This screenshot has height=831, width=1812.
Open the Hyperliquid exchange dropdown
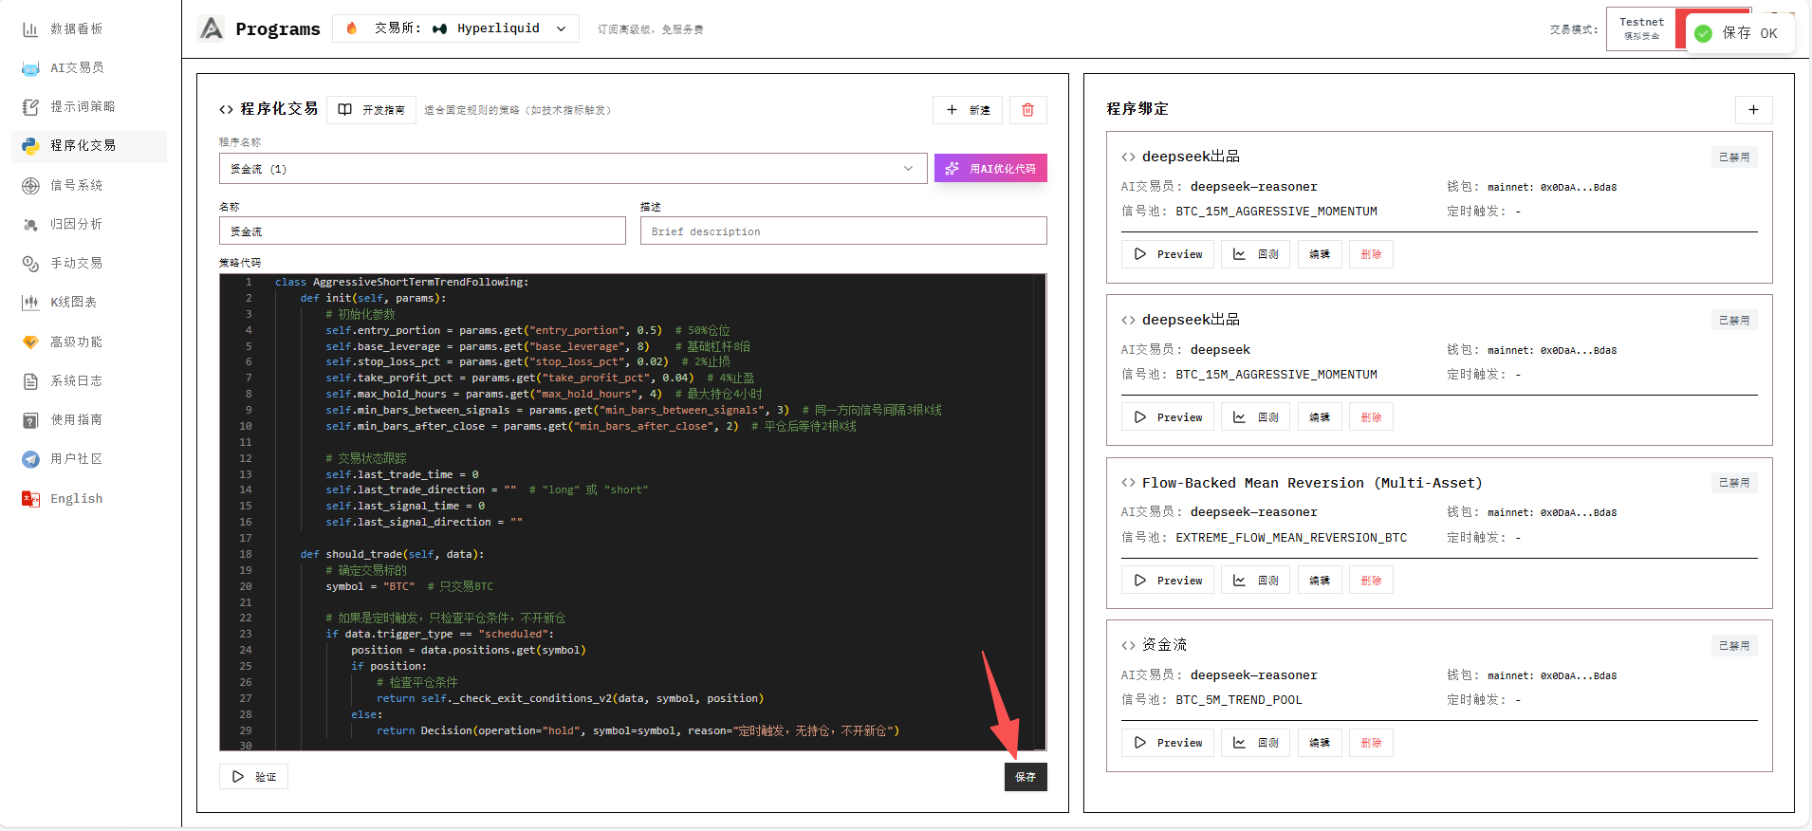coord(455,28)
